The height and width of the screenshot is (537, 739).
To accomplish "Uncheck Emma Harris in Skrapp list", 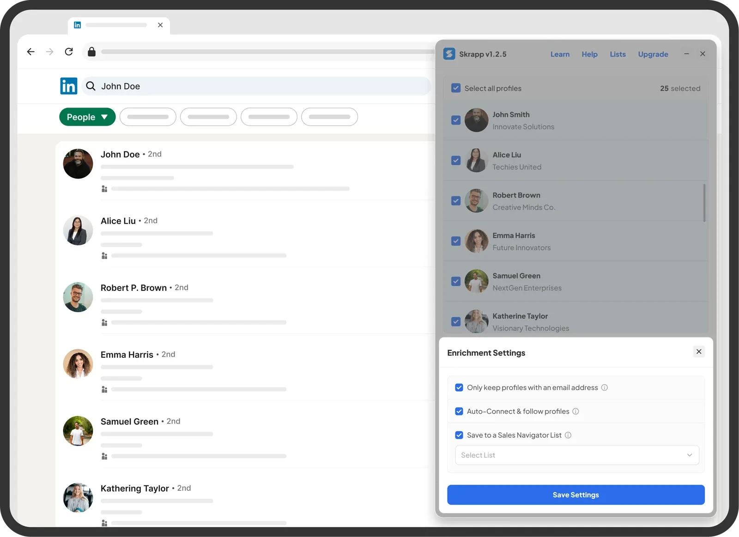I will coord(456,241).
